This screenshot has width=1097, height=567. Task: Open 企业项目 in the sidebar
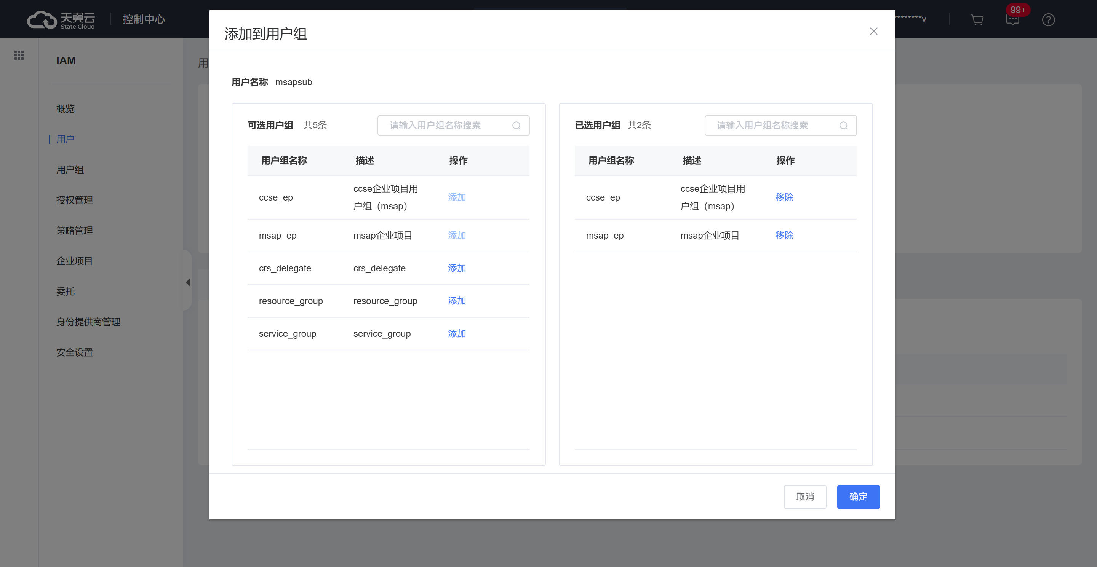coord(75,261)
